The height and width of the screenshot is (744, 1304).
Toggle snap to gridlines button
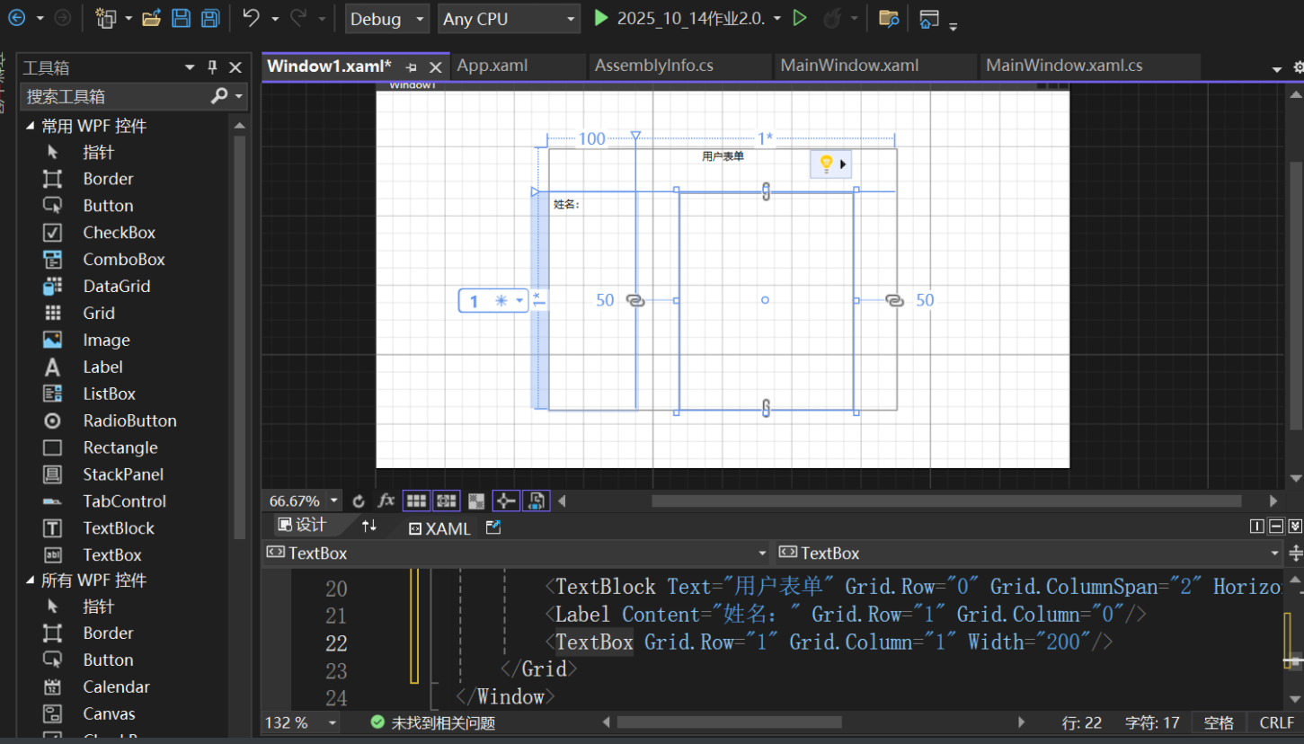(x=447, y=500)
